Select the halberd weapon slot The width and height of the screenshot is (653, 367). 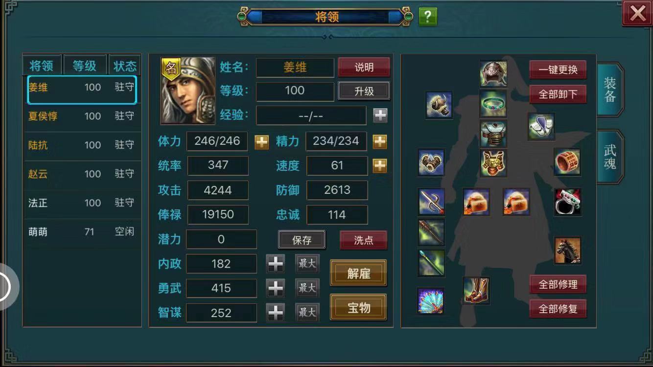click(432, 202)
